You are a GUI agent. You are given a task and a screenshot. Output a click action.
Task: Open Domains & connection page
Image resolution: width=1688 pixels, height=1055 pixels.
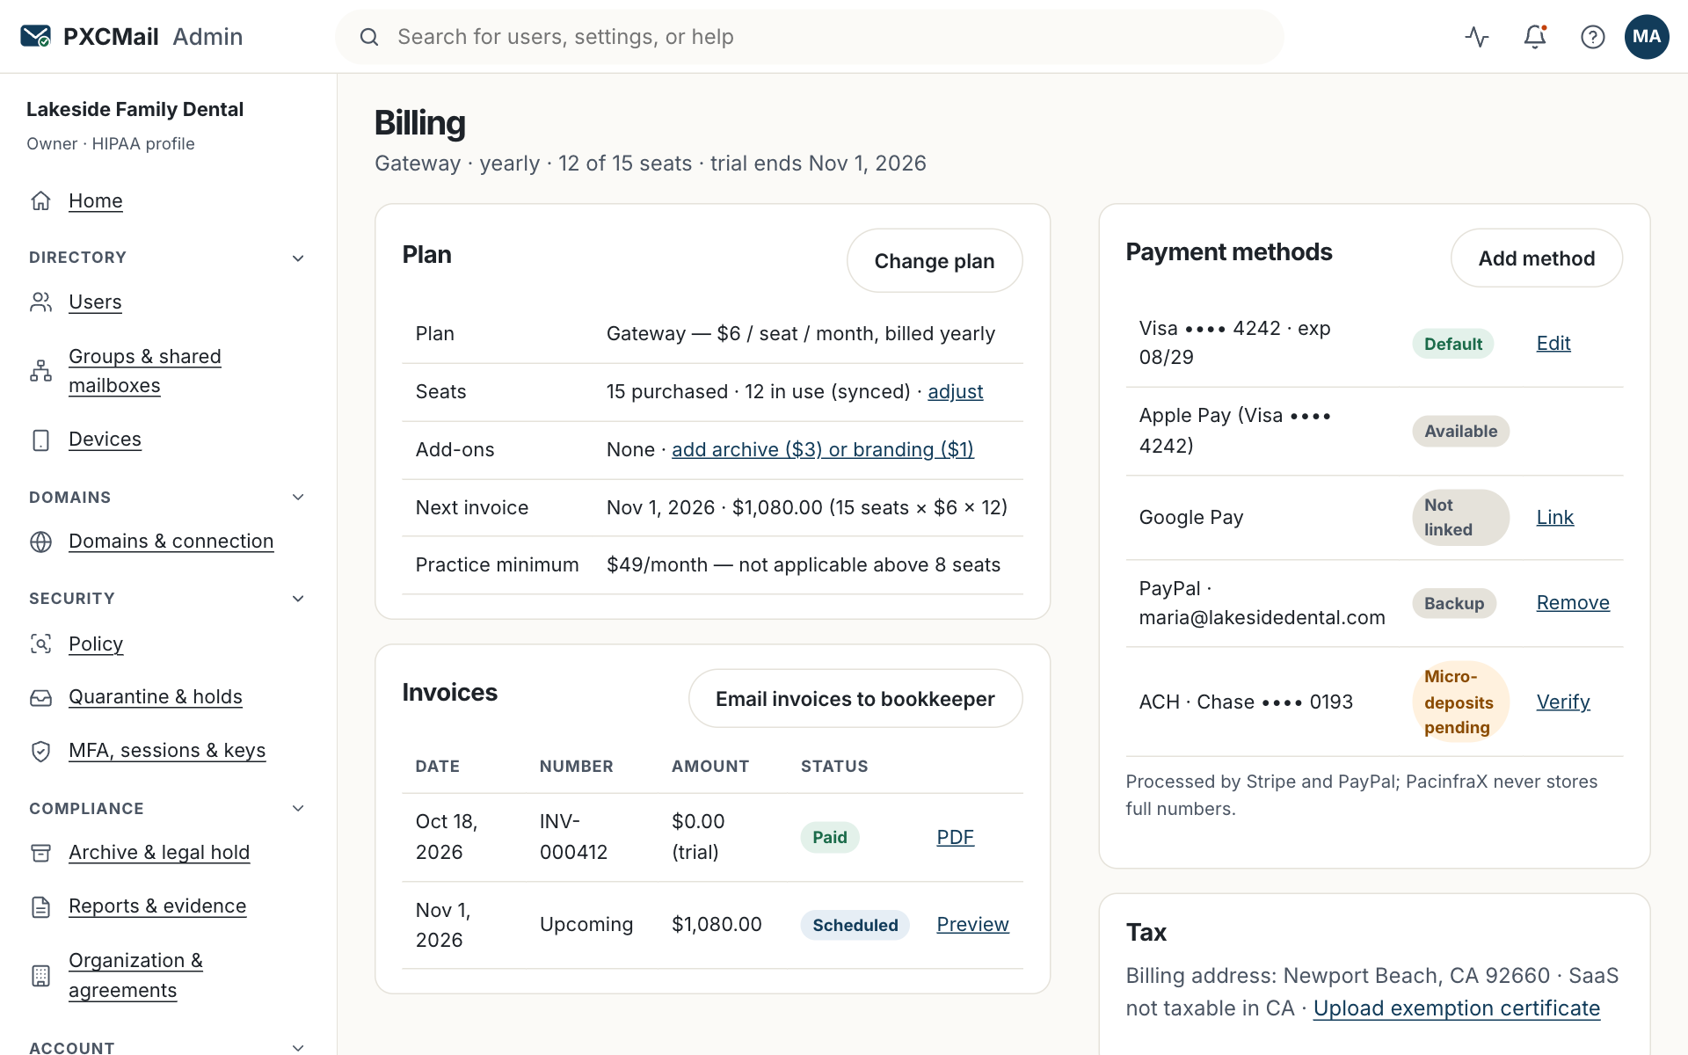[171, 542]
